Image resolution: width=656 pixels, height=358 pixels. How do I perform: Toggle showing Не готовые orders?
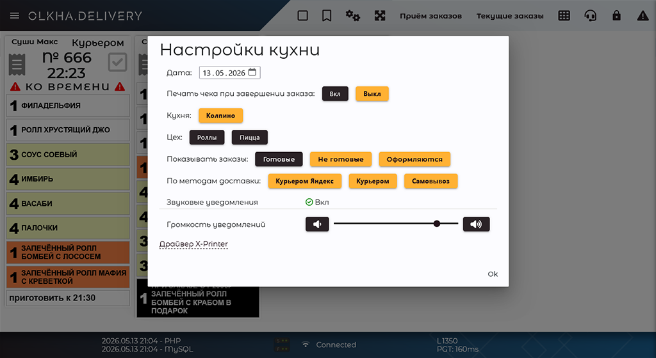[x=341, y=159]
